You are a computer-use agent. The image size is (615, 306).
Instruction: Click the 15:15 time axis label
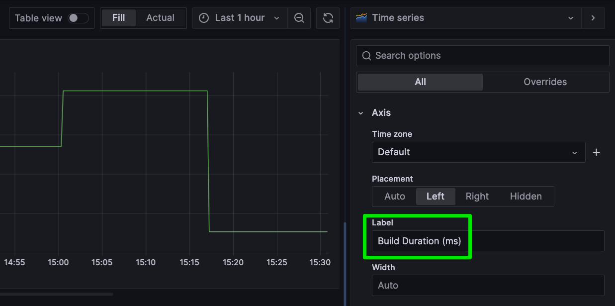click(189, 262)
